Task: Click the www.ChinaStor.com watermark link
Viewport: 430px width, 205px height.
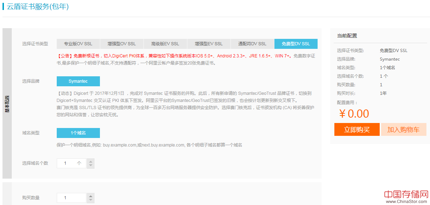Action: coord(406,202)
